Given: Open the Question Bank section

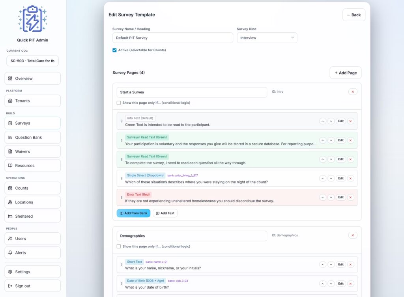Looking at the screenshot, I should (32, 137).
